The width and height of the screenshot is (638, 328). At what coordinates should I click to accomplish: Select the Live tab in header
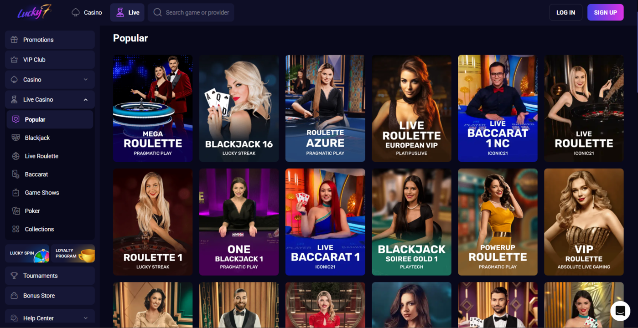tap(127, 12)
